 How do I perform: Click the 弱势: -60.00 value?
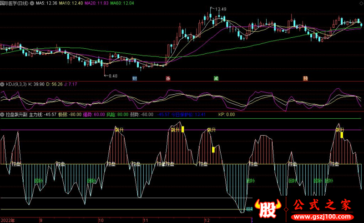click(142, 115)
